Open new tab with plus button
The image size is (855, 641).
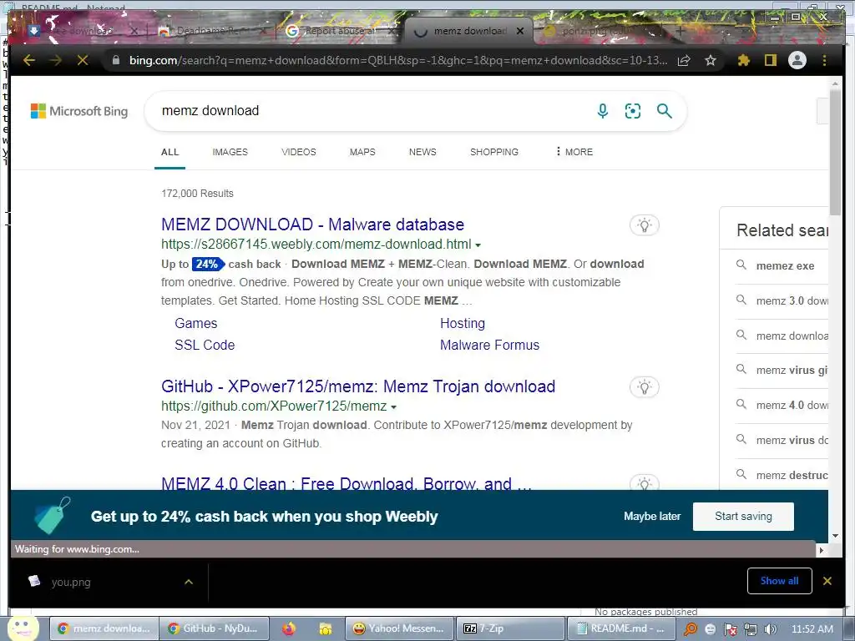coord(680,31)
